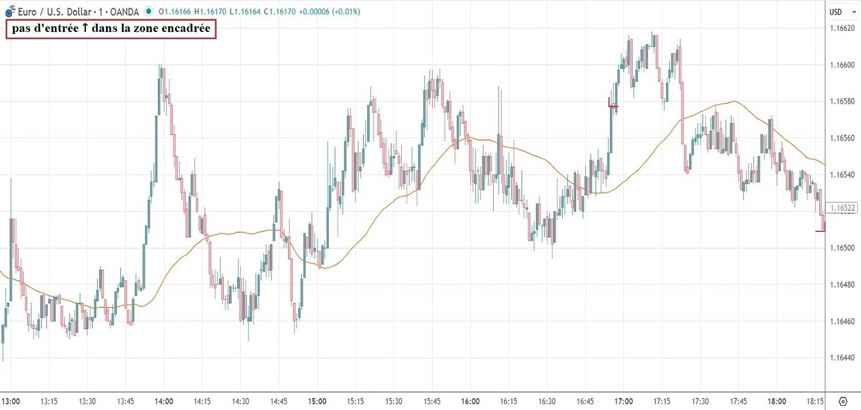The width and height of the screenshot is (861, 410).
Task: Click the 13:30 time axis label
Action: pyautogui.click(x=87, y=402)
